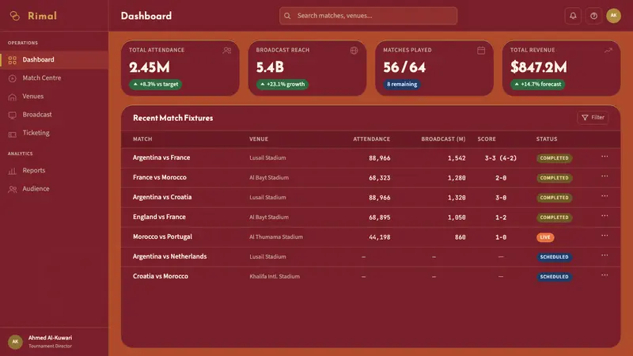This screenshot has height=356, width=633.
Task: Click the Match Centre play icon
Action: (x=13, y=78)
